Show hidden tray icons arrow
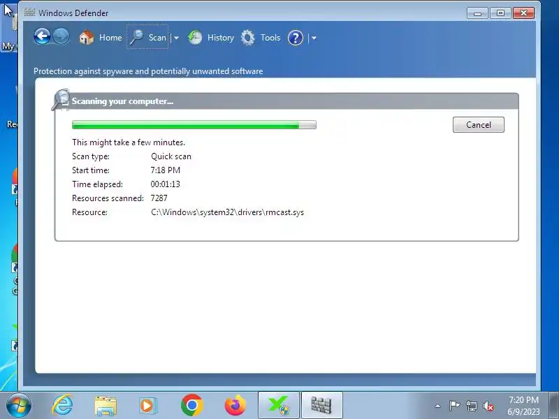559x419 pixels. pyautogui.click(x=438, y=406)
